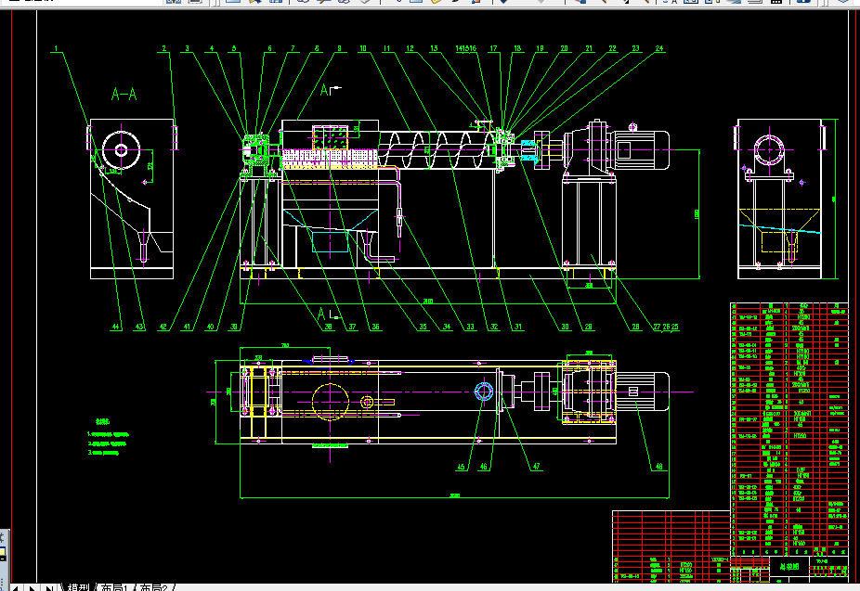The height and width of the screenshot is (591, 860).
Task: Select part balloon number 1
Action: (x=56, y=49)
